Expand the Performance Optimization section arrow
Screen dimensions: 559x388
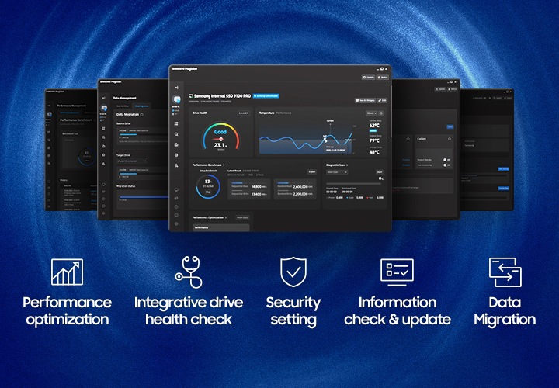(226, 218)
